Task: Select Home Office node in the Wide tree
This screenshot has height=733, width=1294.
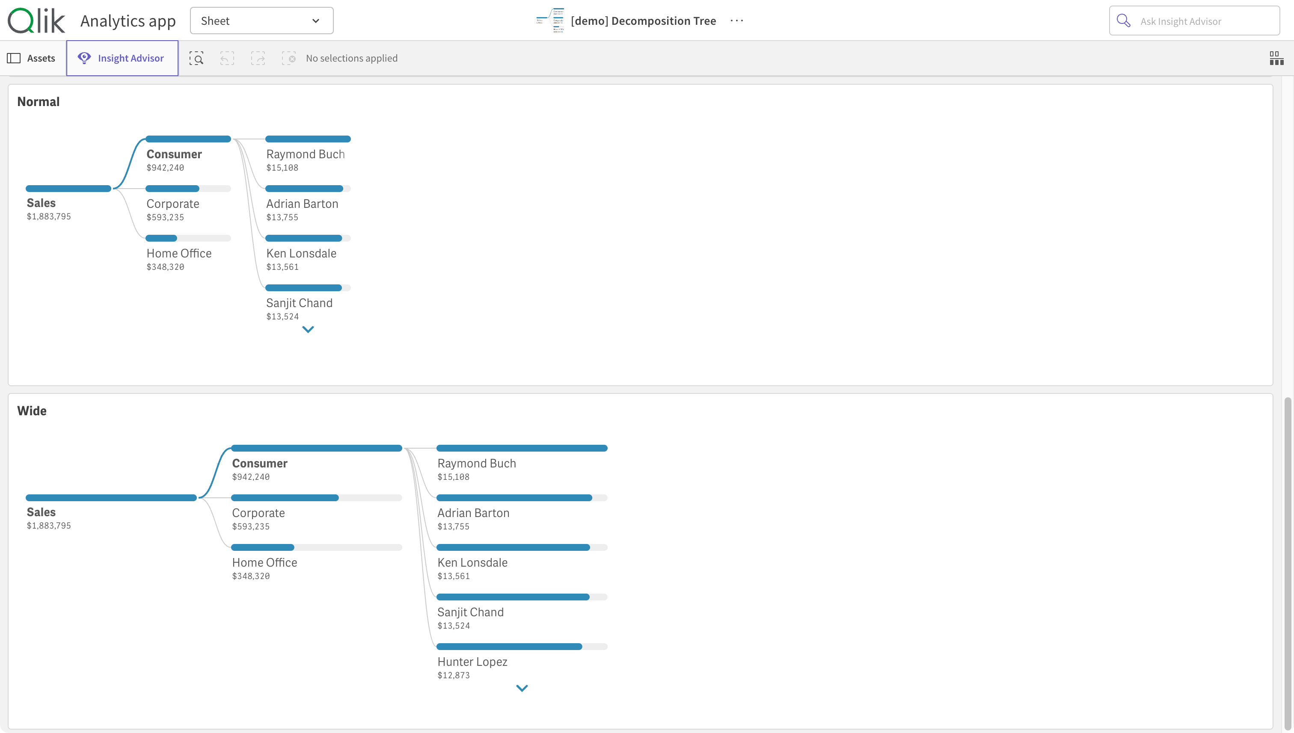Action: pos(264,562)
